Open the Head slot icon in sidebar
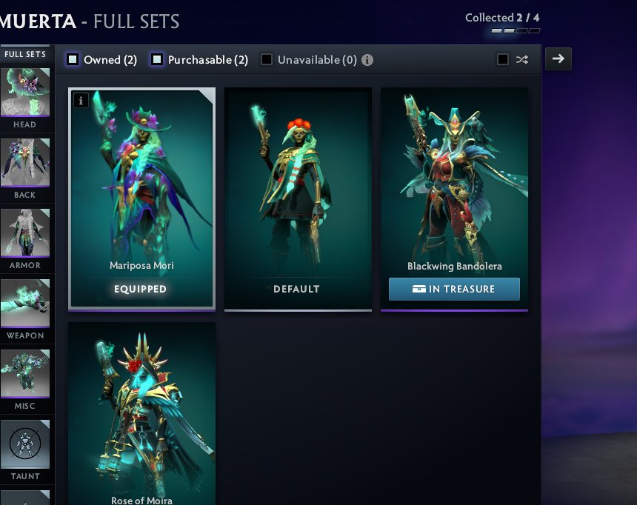The height and width of the screenshot is (505, 637). pos(25,93)
